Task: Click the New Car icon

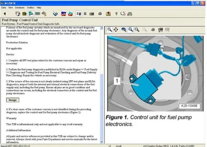Action: coord(63,14)
